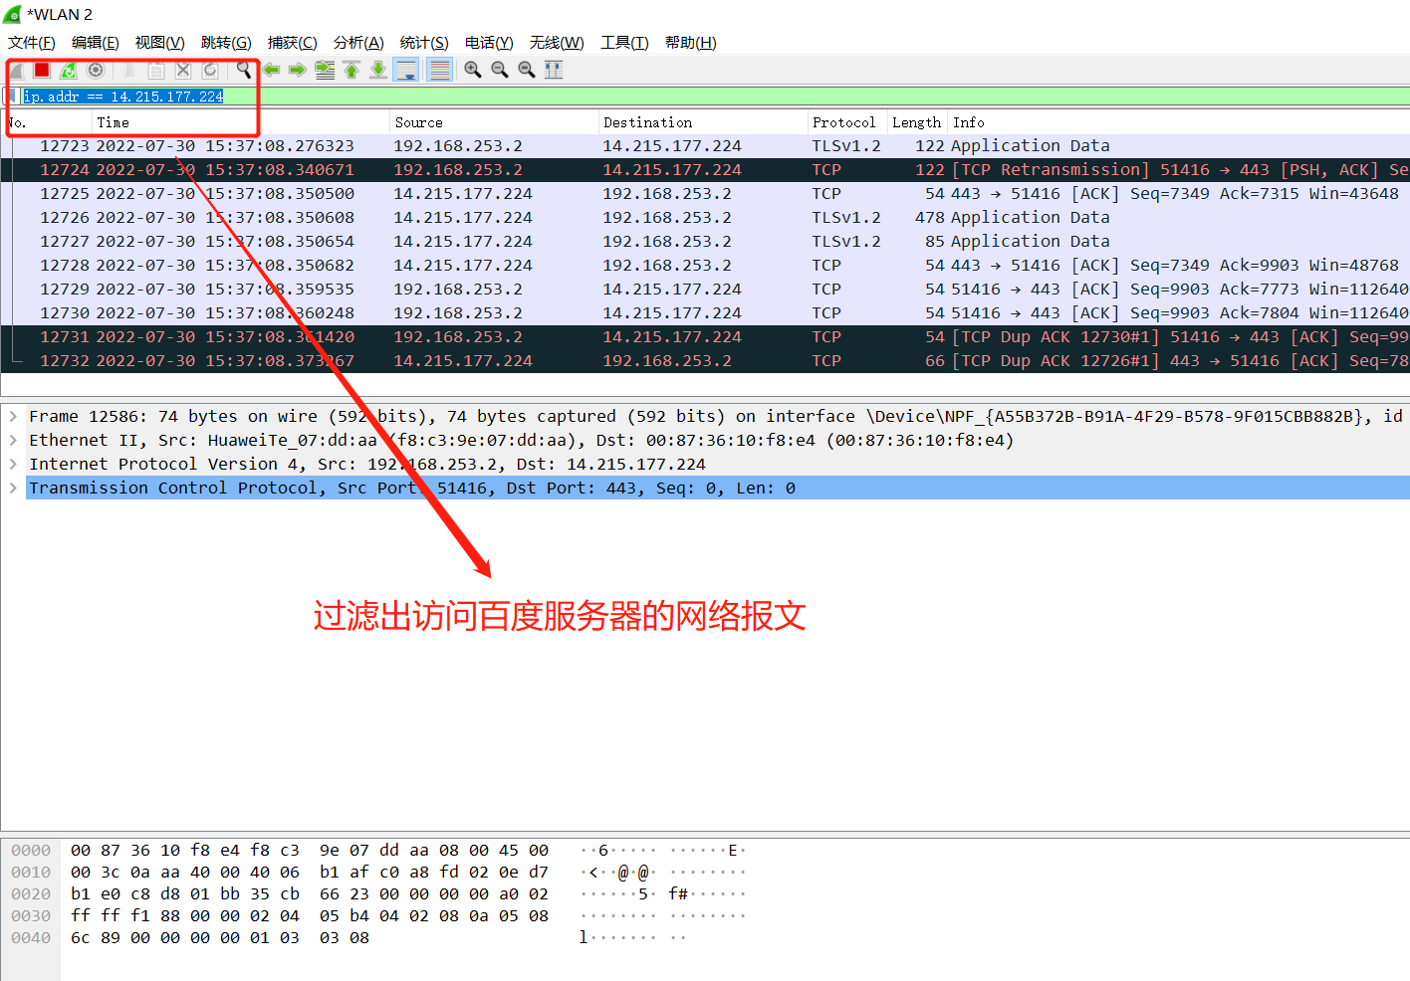Viewport: 1410px width, 981px height.
Task: Go back to previous packet arrow
Action: (x=271, y=70)
